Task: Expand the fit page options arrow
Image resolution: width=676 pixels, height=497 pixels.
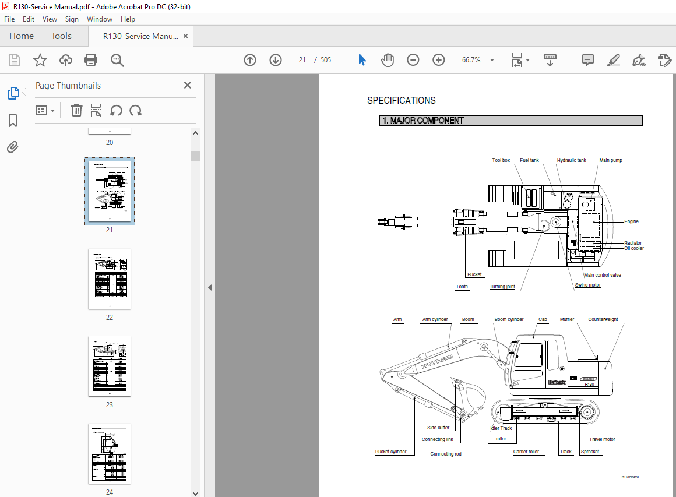Action: (x=528, y=60)
